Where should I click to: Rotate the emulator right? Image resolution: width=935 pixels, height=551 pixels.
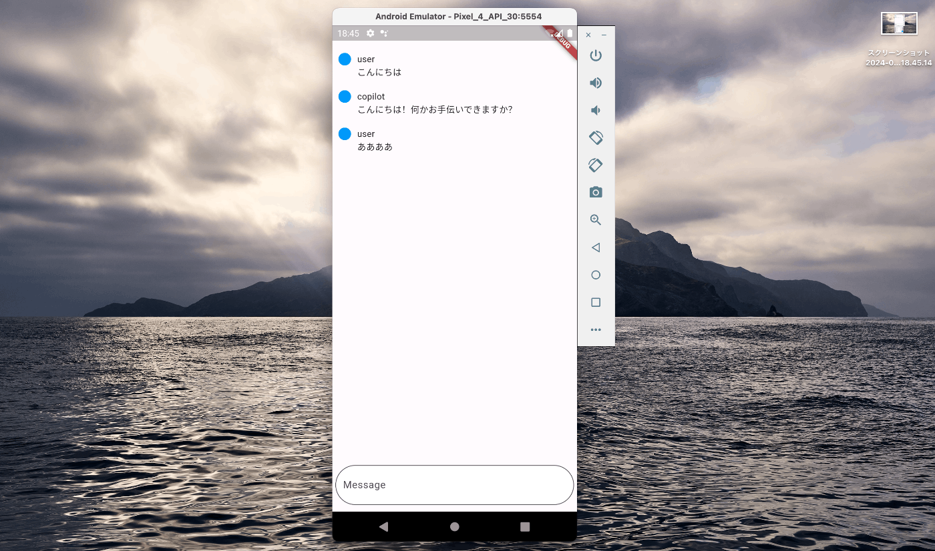click(x=596, y=165)
